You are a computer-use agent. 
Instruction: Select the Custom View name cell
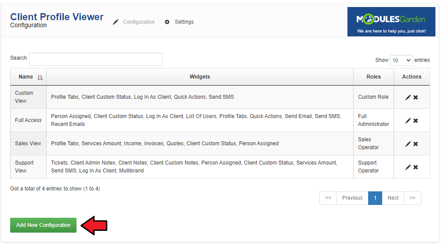pyautogui.click(x=28, y=97)
